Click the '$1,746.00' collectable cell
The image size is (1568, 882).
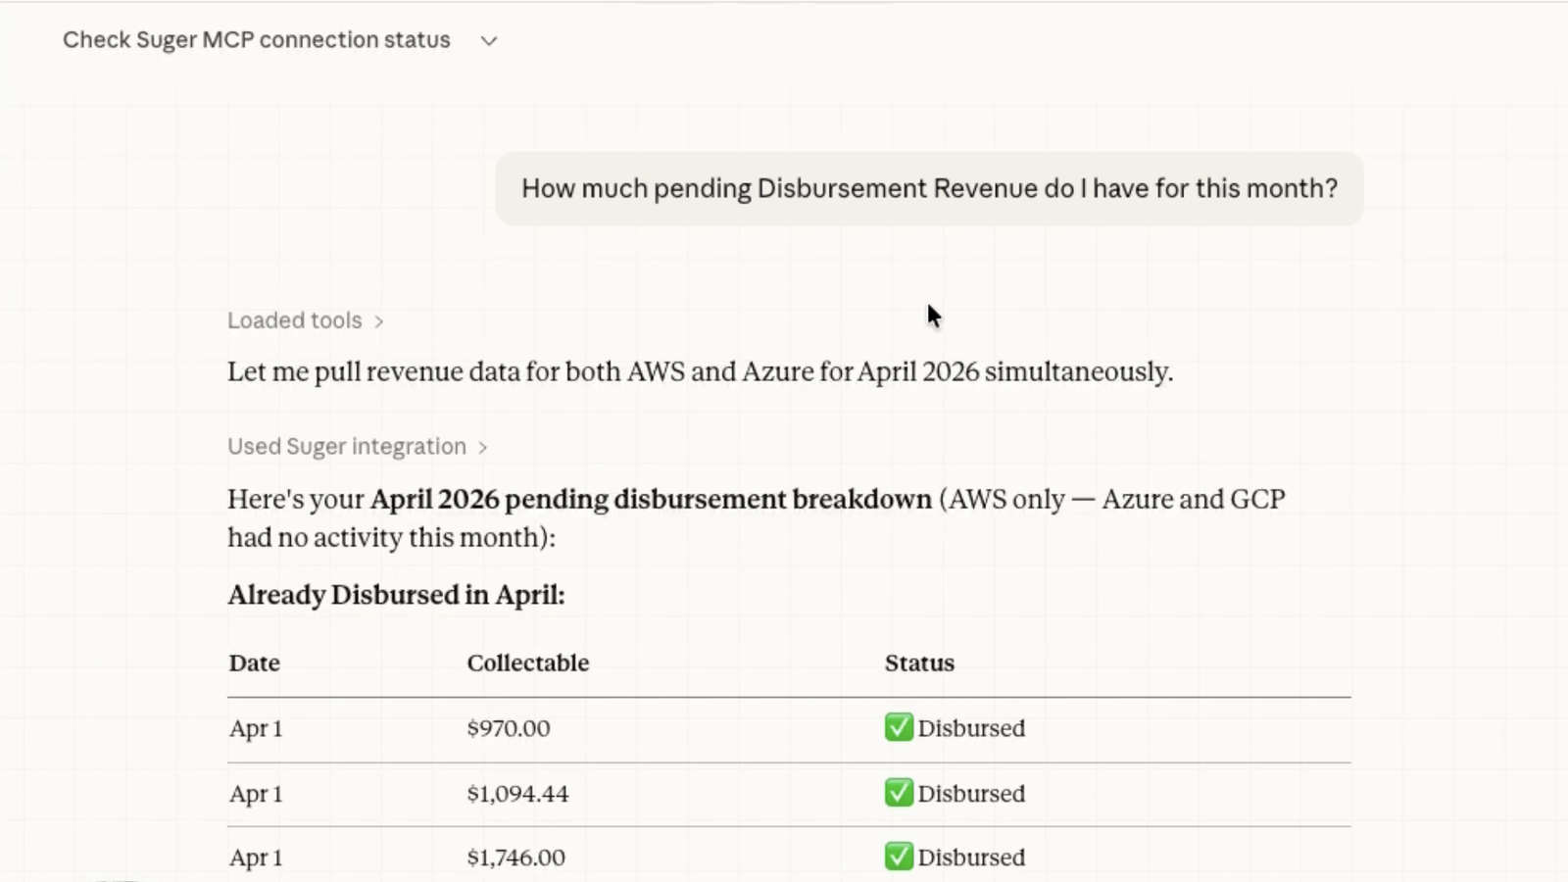[x=515, y=857]
